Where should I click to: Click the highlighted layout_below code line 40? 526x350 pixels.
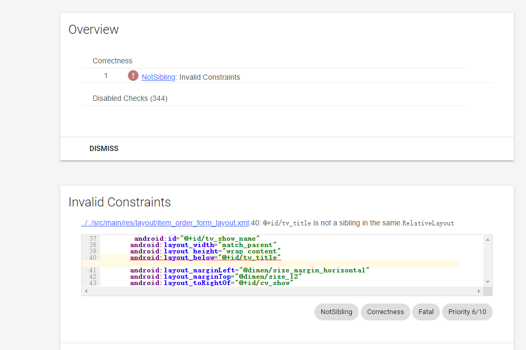pos(205,258)
